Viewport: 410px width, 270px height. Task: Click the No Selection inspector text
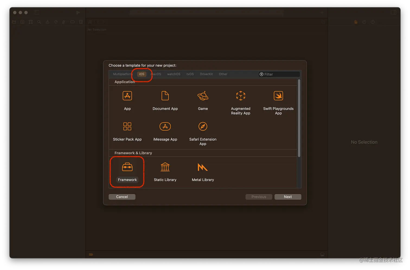pos(364,142)
